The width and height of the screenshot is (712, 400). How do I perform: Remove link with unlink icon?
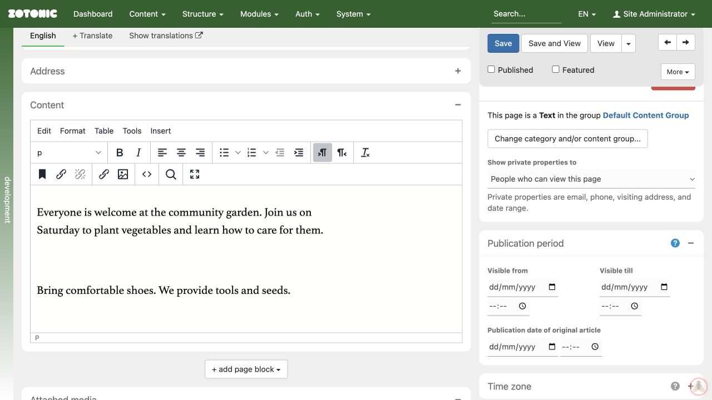tap(80, 174)
